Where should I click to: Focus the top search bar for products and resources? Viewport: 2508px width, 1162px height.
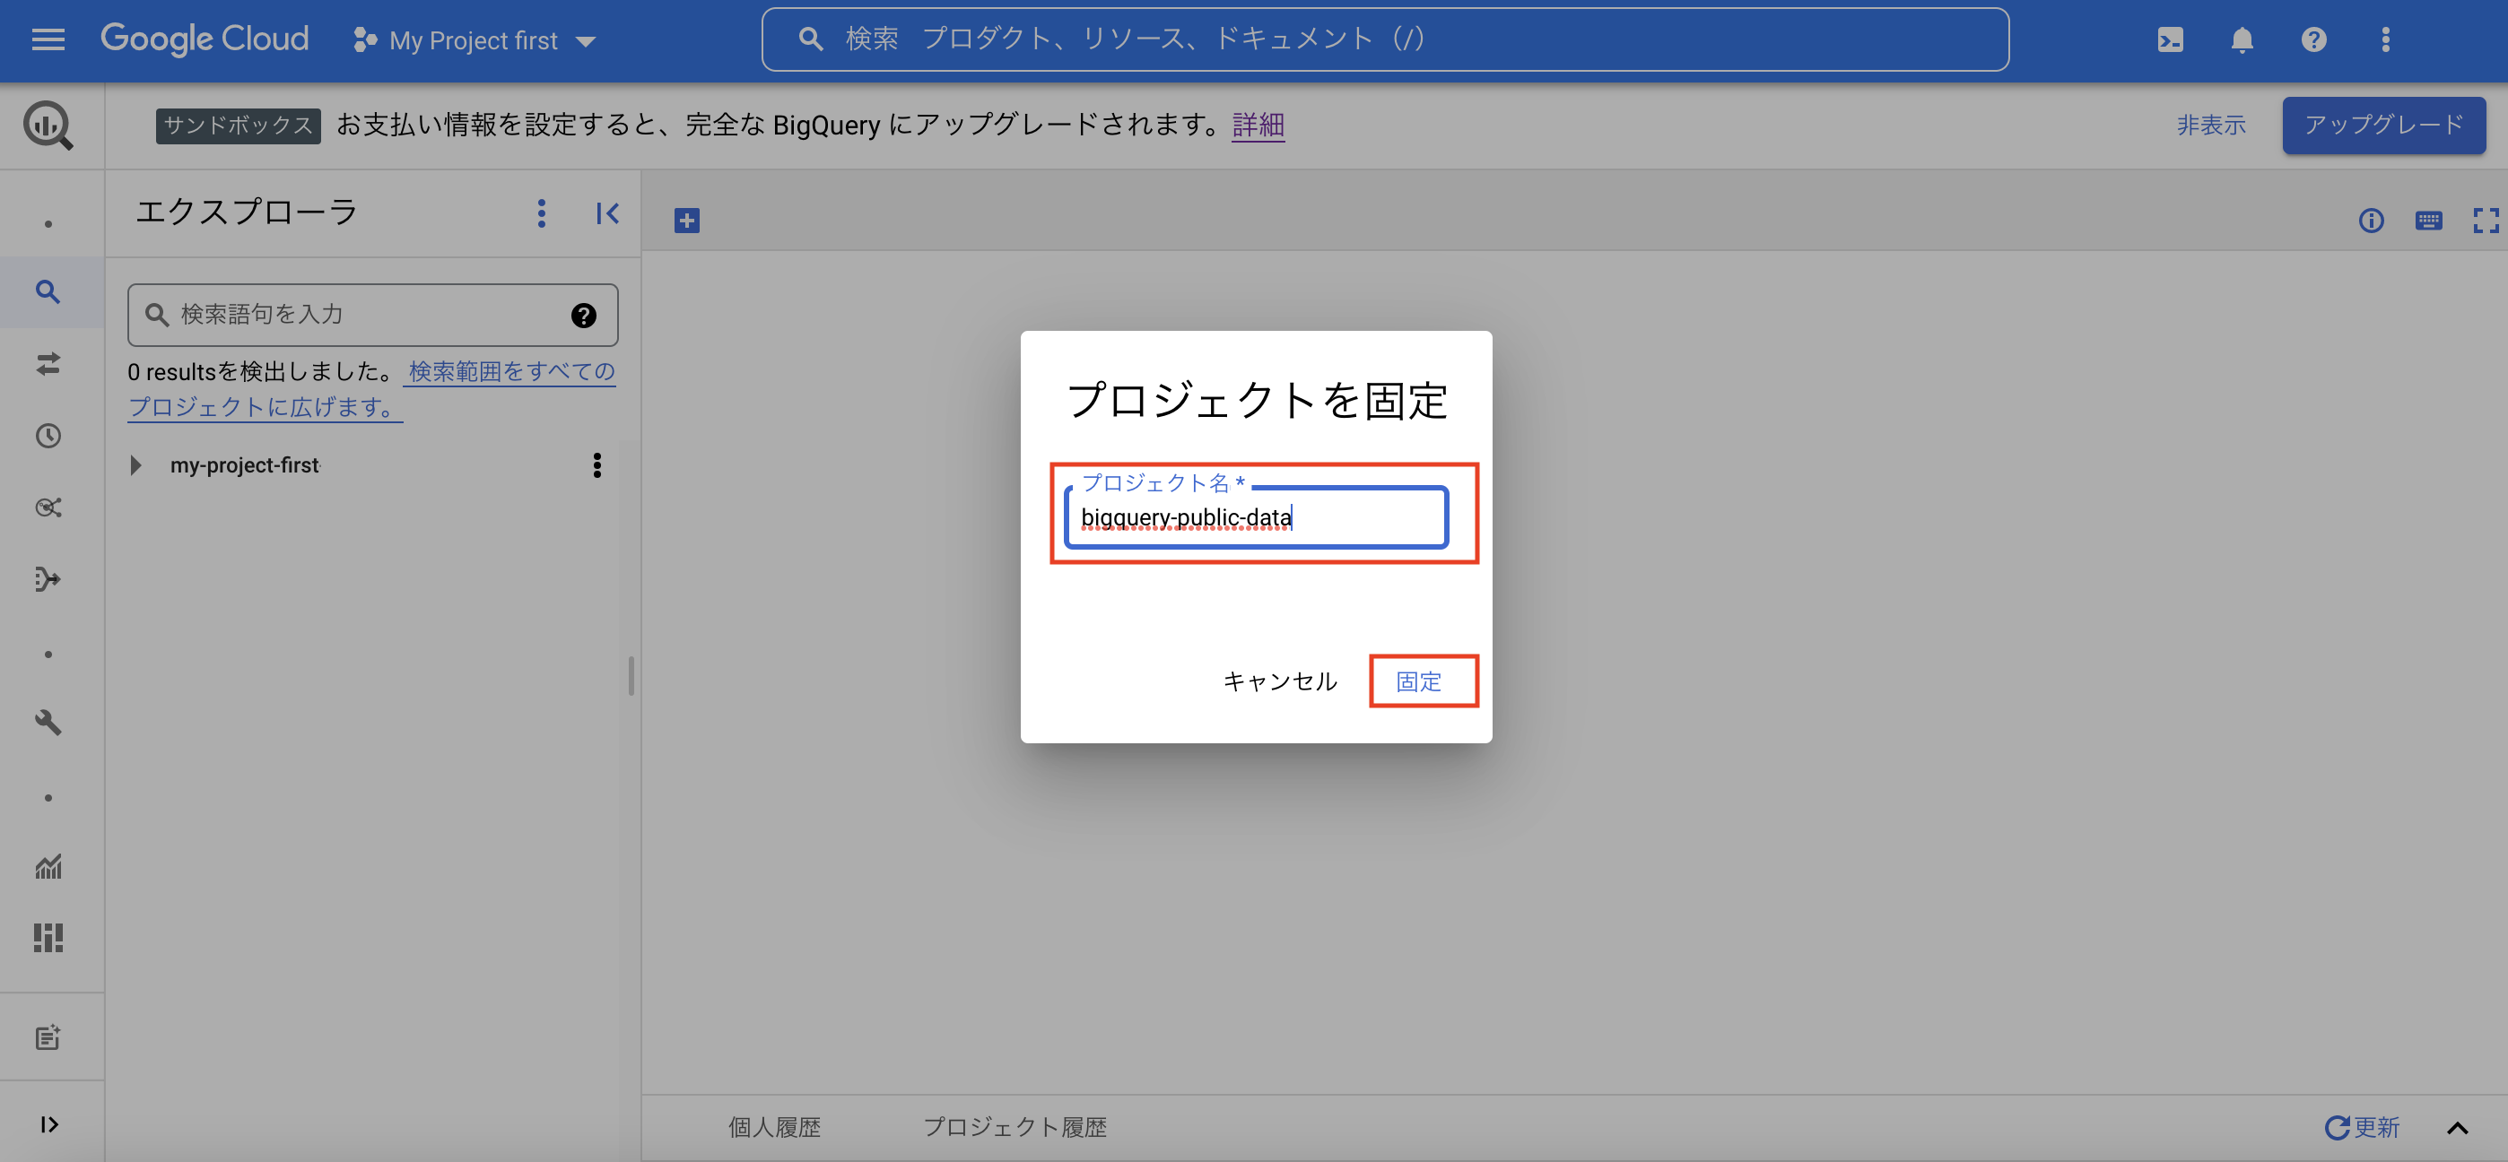point(1384,39)
